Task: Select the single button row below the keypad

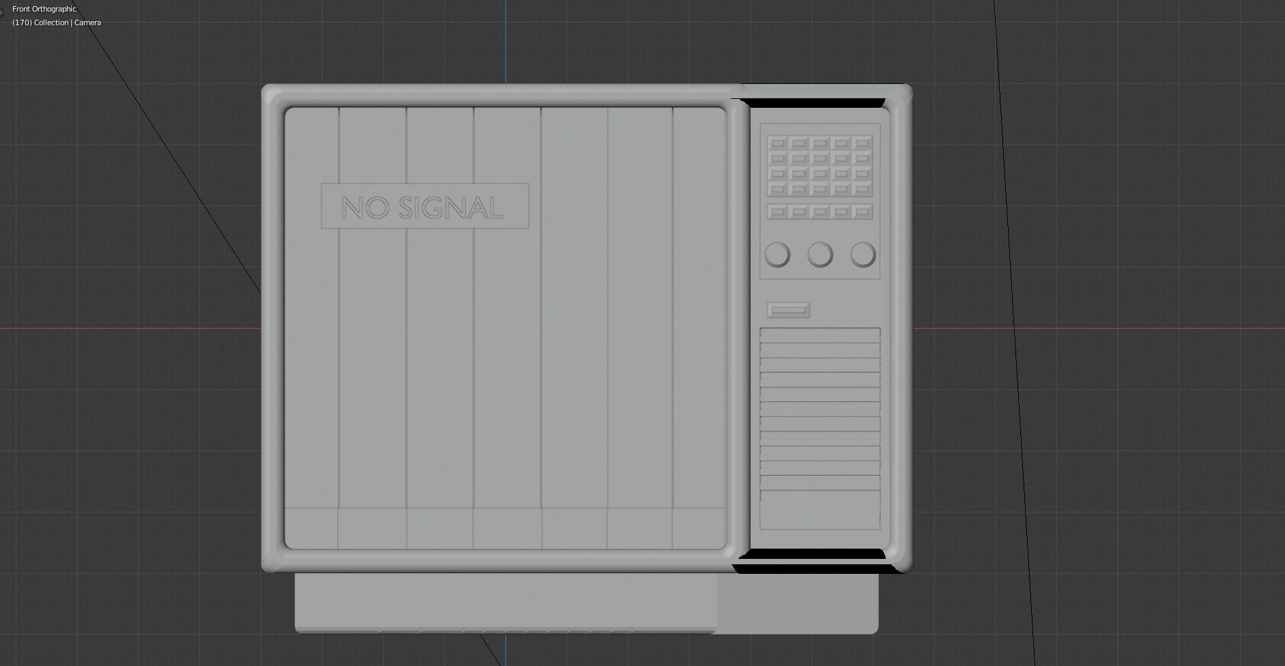Action: click(820, 212)
